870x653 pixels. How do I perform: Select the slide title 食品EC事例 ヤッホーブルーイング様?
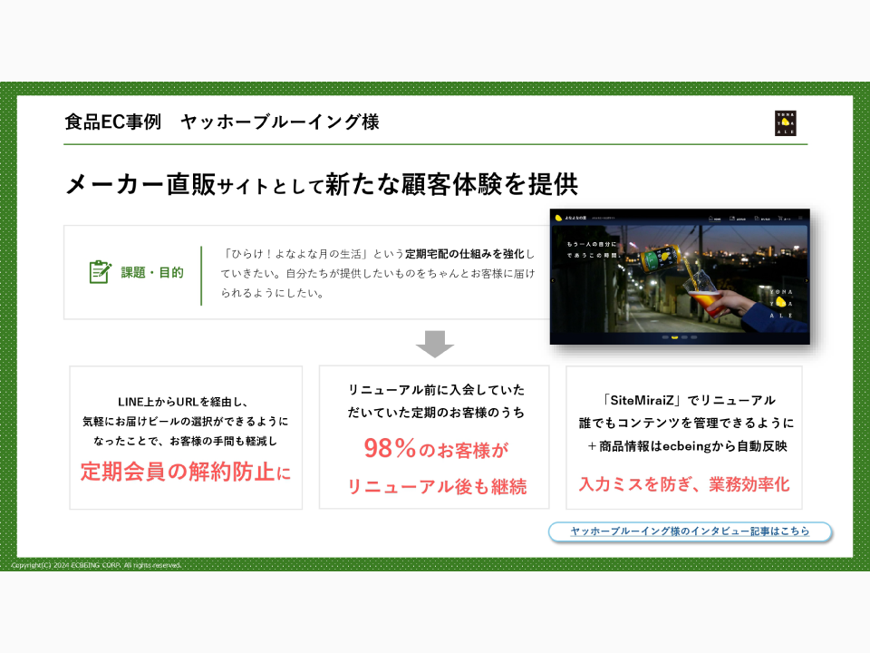(222, 122)
